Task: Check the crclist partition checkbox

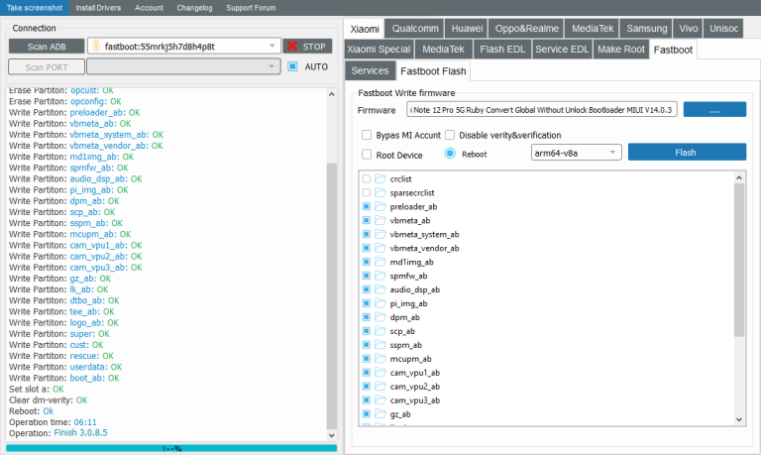Action: [367, 178]
